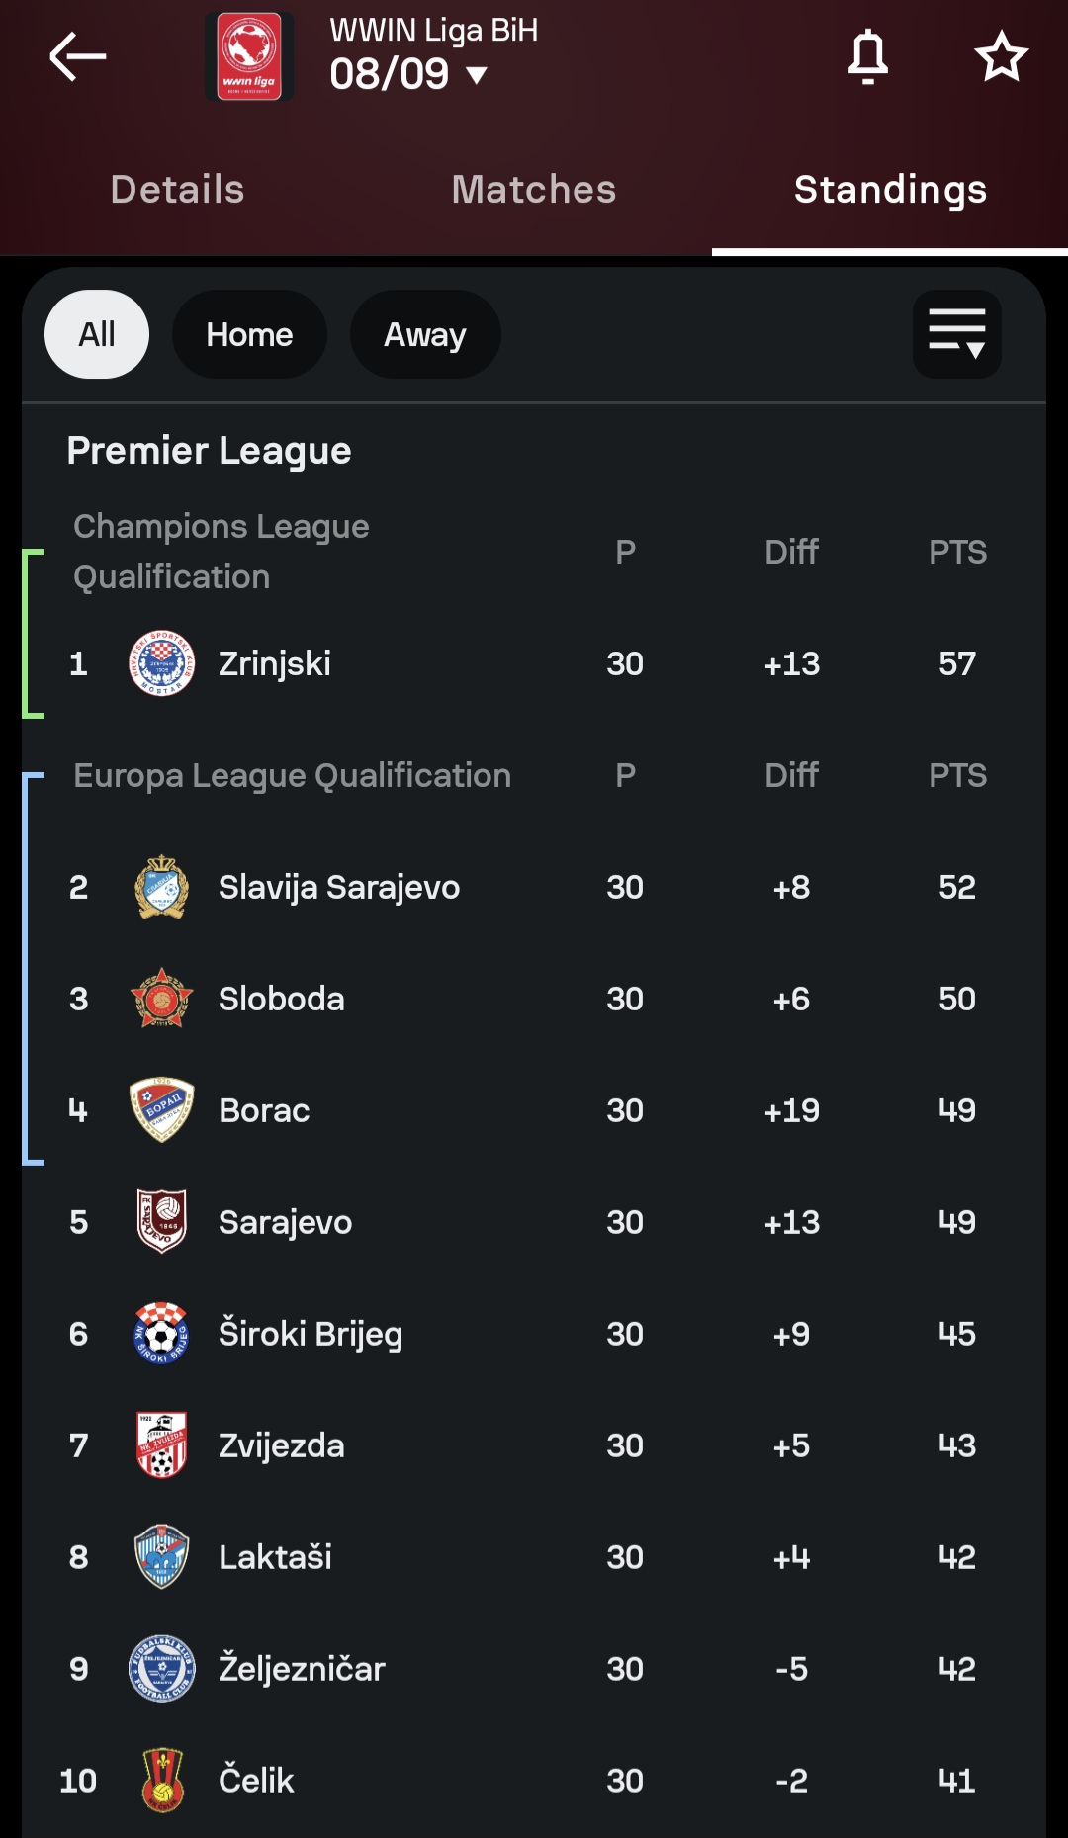Screen dimensions: 1068x1838
Task: Tap the Čelik club crest
Action: tap(162, 1781)
